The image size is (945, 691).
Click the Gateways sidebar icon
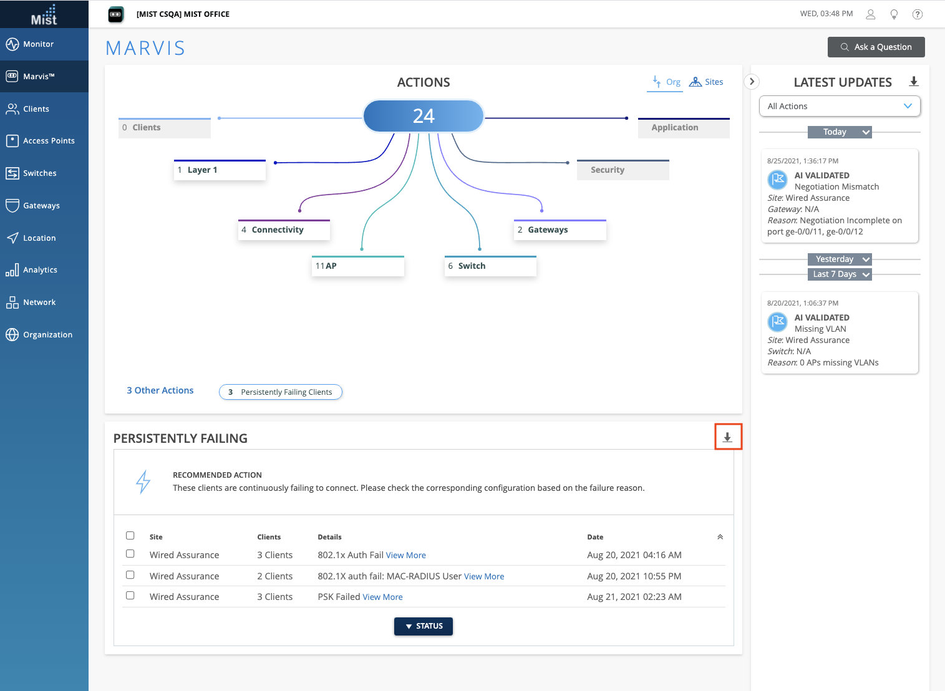tap(12, 206)
